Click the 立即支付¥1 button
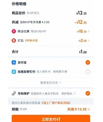The width and height of the screenshot is (103, 122). point(51,119)
